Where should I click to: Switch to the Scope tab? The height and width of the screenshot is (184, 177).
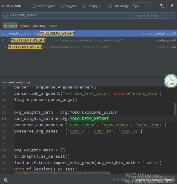[x=53, y=26]
